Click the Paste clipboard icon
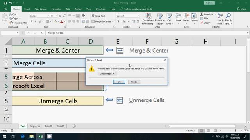This screenshot has width=250, height=140. (x=5, y=16)
